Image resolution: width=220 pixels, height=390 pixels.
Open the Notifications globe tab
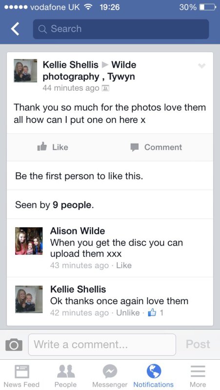point(154,376)
